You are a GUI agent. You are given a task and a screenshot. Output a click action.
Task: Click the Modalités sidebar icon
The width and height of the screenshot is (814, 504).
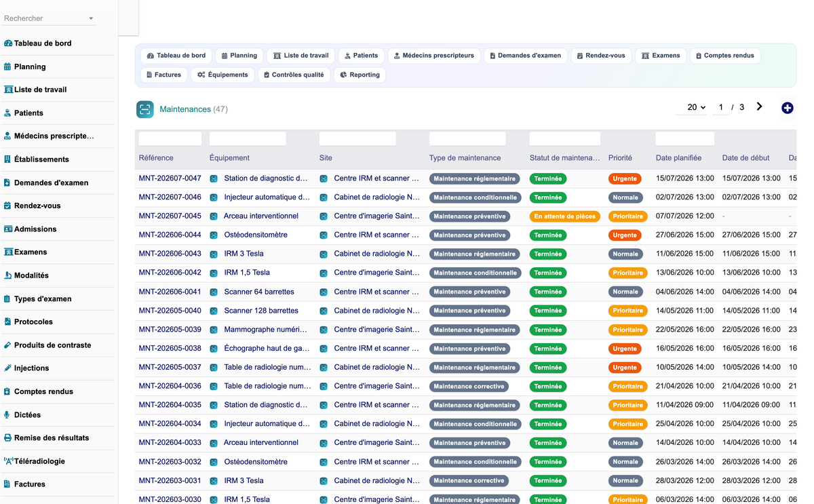coord(7,275)
